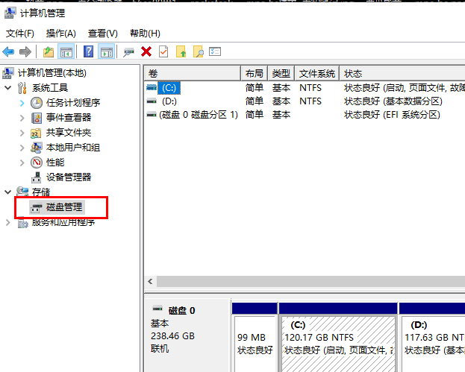This screenshot has width=465, height=372.
Task: Expand the 本地用户和组 node
Action: (x=22, y=148)
